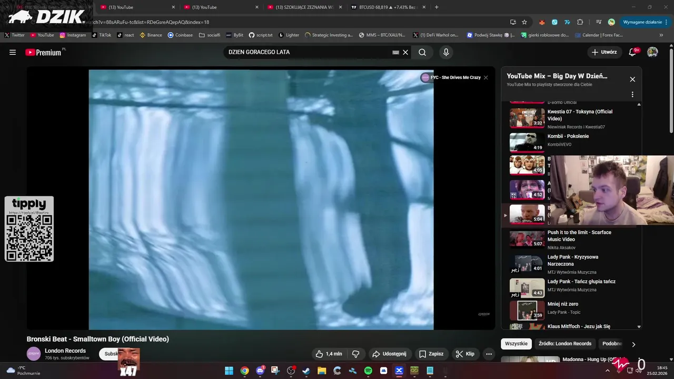Click the Klip clip button
Viewport: 674px width, 379px height.
click(465, 354)
